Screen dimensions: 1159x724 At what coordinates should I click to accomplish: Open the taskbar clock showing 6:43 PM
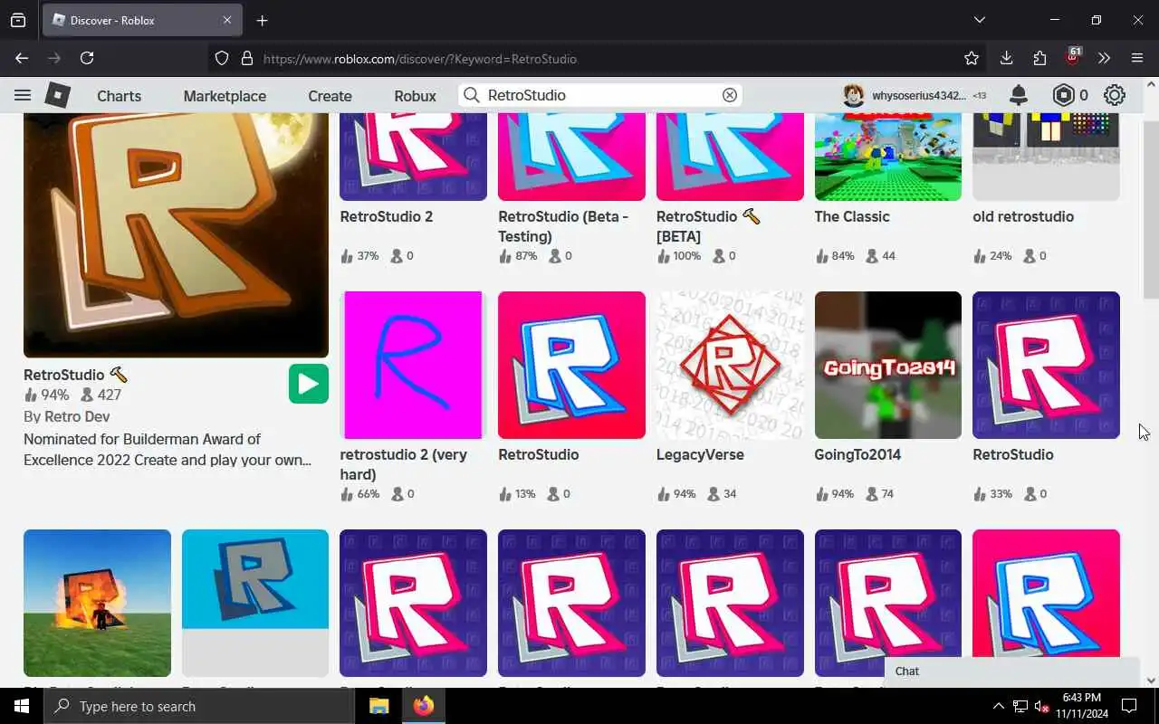(x=1081, y=706)
